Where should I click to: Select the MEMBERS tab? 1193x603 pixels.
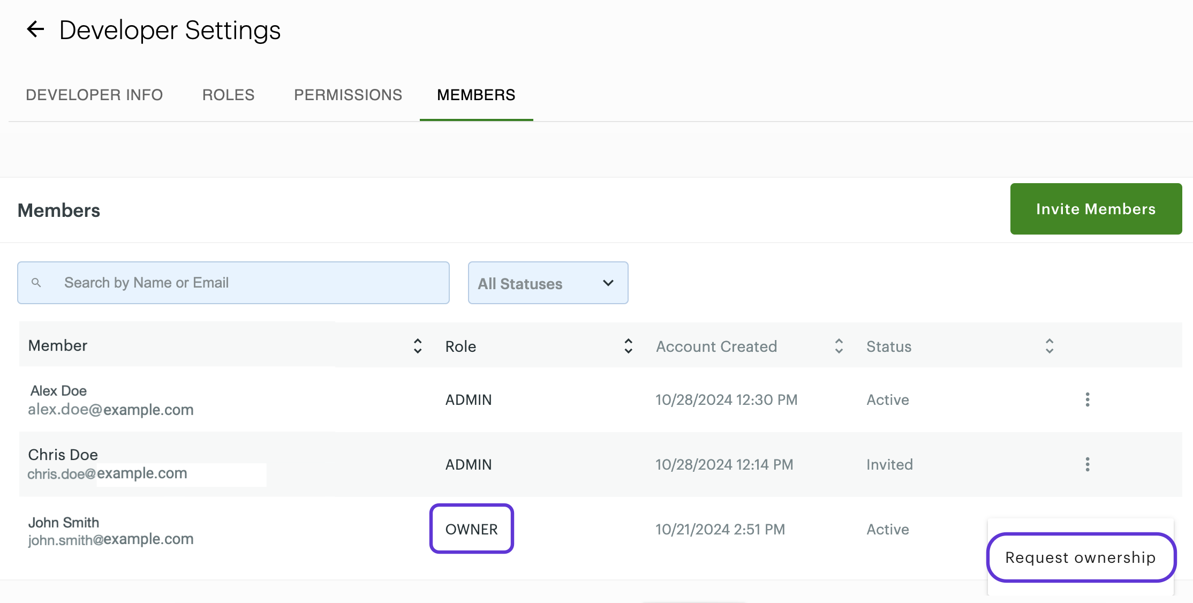tap(476, 95)
